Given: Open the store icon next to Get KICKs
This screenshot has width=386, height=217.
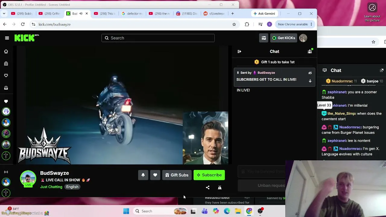Looking at the screenshot, I should [264, 38].
